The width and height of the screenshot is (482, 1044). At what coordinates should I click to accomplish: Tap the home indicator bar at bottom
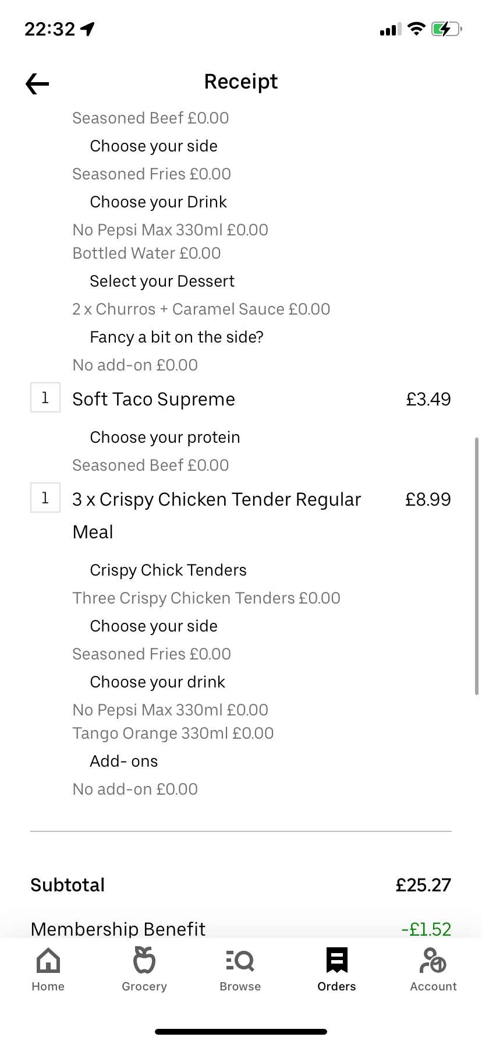click(241, 1031)
